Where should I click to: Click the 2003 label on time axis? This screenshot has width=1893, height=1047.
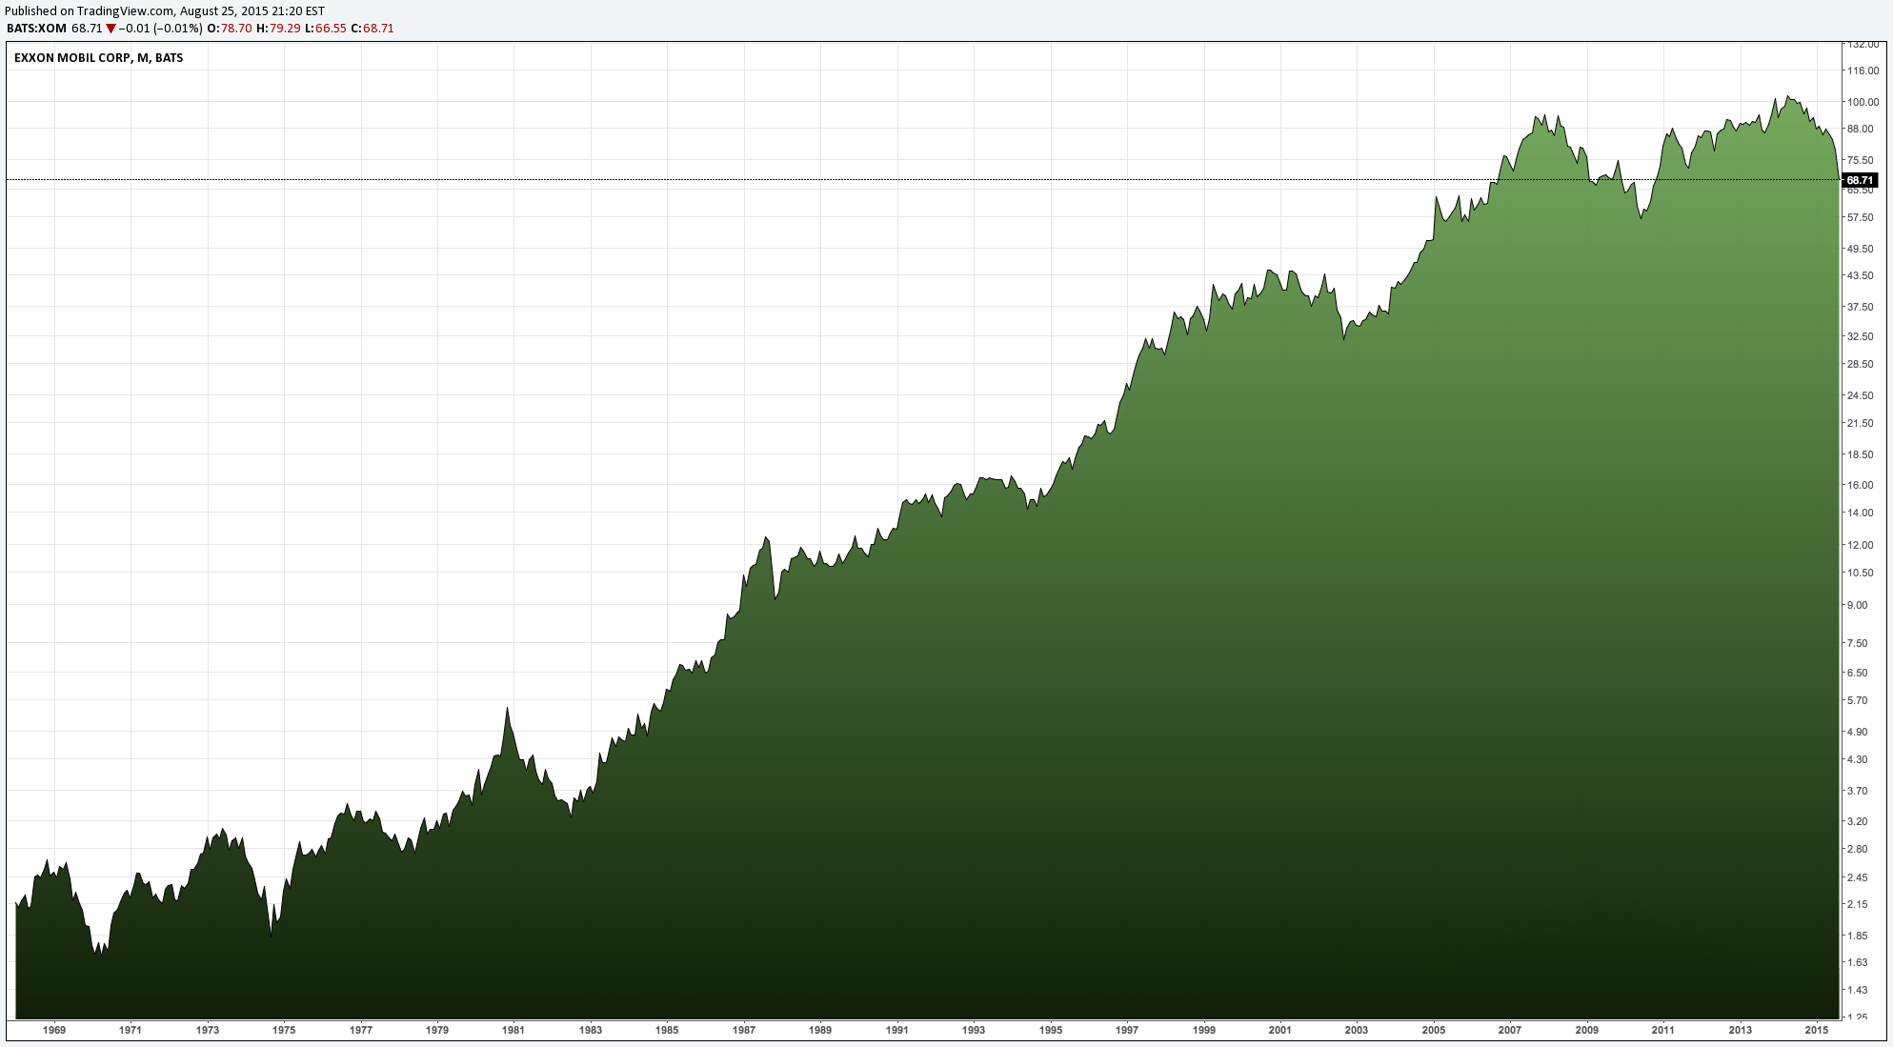[x=1357, y=1030]
